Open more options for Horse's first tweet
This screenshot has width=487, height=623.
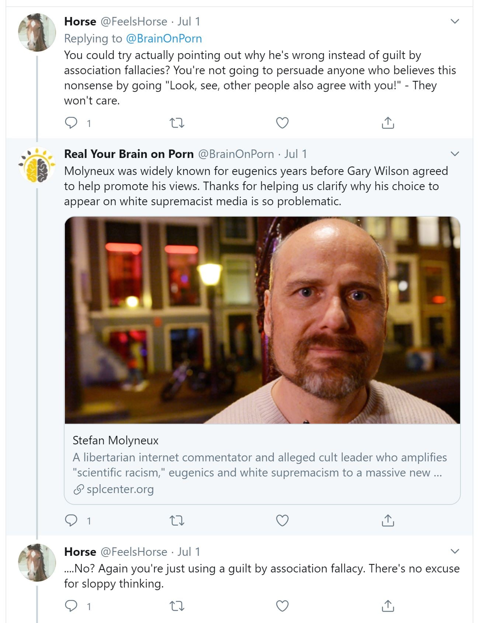click(x=455, y=21)
